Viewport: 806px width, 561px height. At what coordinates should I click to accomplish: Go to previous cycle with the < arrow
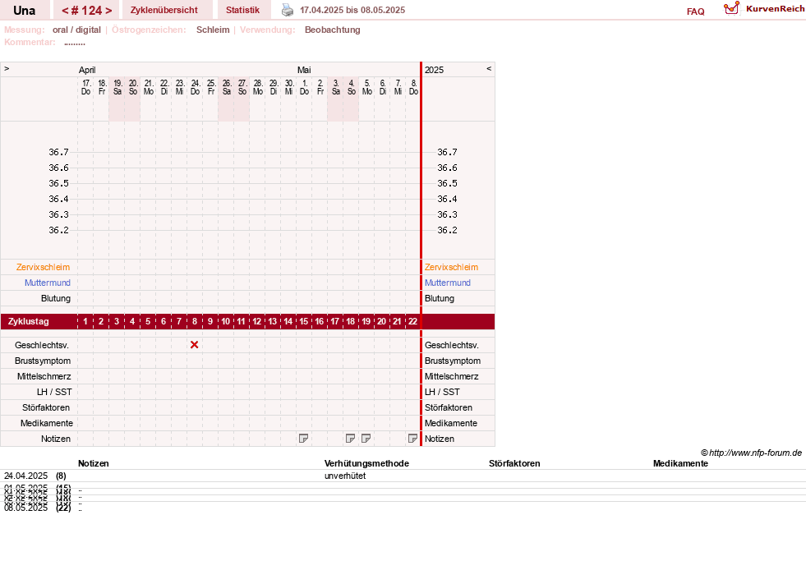(65, 11)
